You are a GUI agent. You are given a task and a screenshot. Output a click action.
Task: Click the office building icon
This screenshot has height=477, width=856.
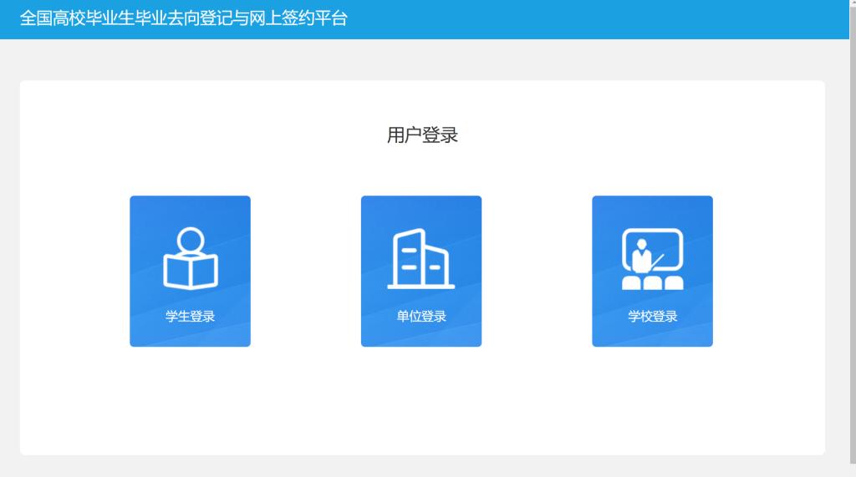coord(421,259)
